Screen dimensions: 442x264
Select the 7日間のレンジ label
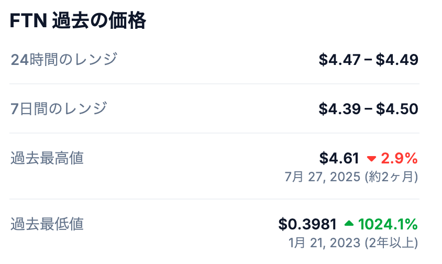click(59, 109)
